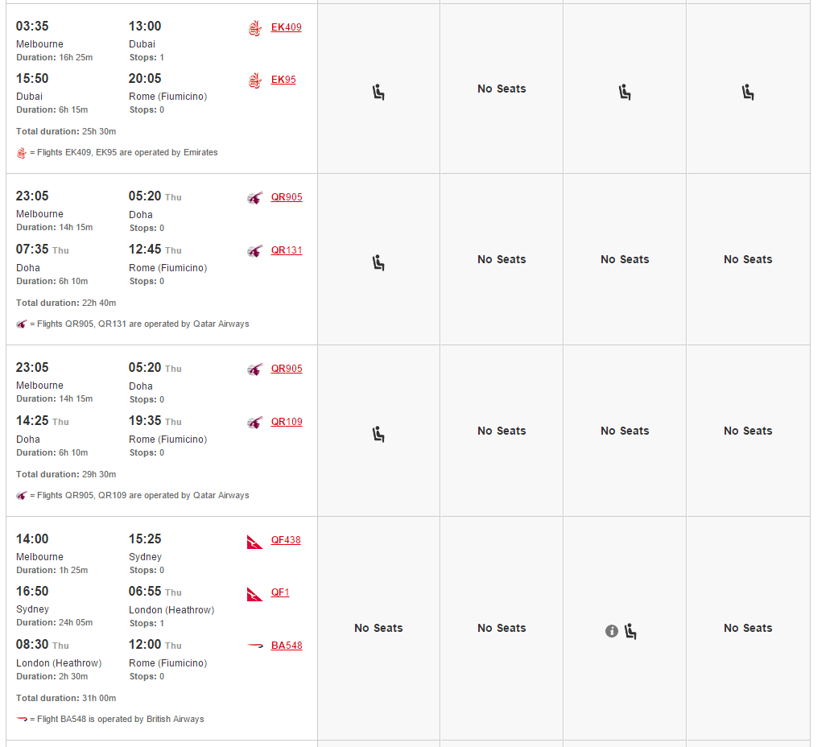Viewport: 834px width, 747px height.
Task: Click Qatar Airways logo next to QR131
Action: [255, 251]
